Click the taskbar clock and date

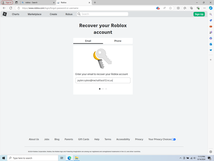[x=201, y=158]
